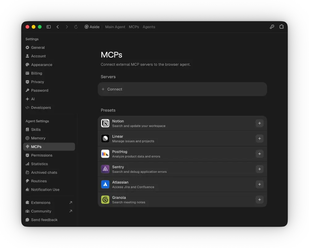Open General settings
The height and width of the screenshot is (248, 309).
pos(49,48)
